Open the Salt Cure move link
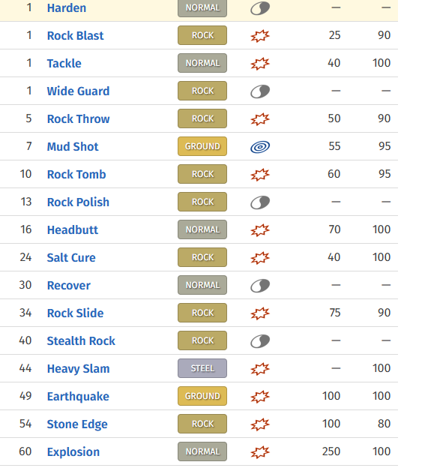This screenshot has width=425, height=468. (x=71, y=257)
